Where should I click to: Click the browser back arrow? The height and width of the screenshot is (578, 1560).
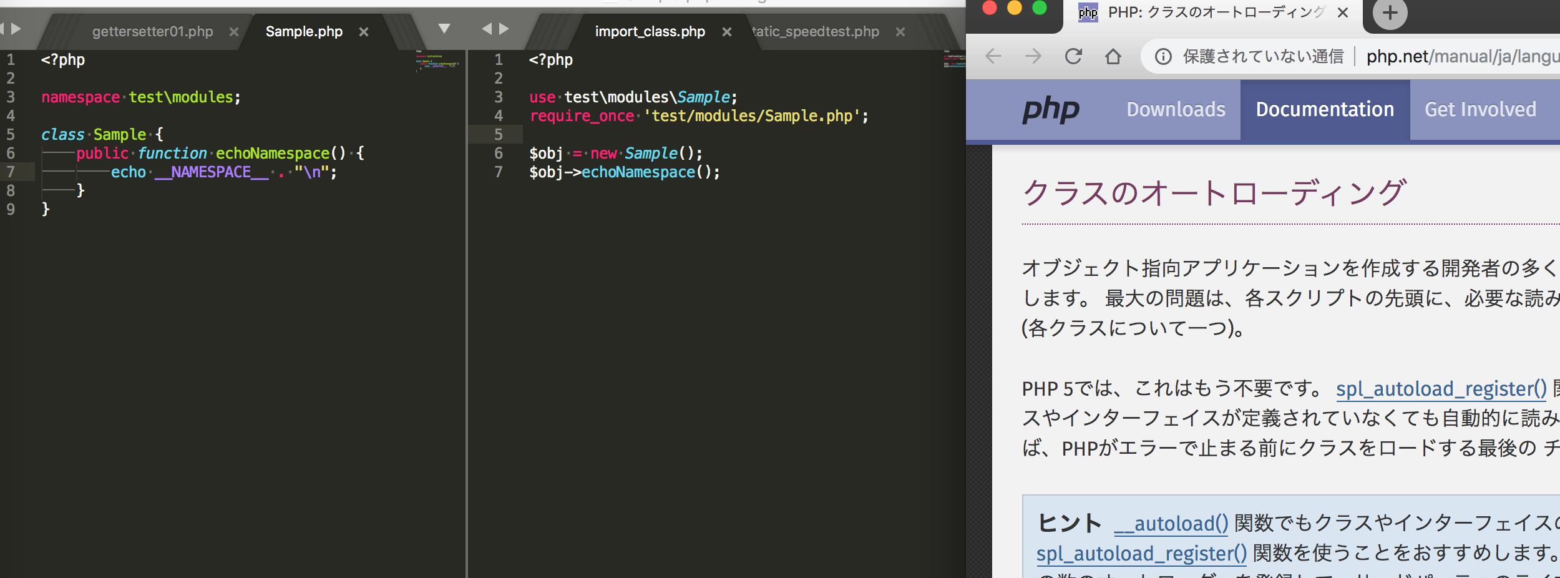point(993,57)
